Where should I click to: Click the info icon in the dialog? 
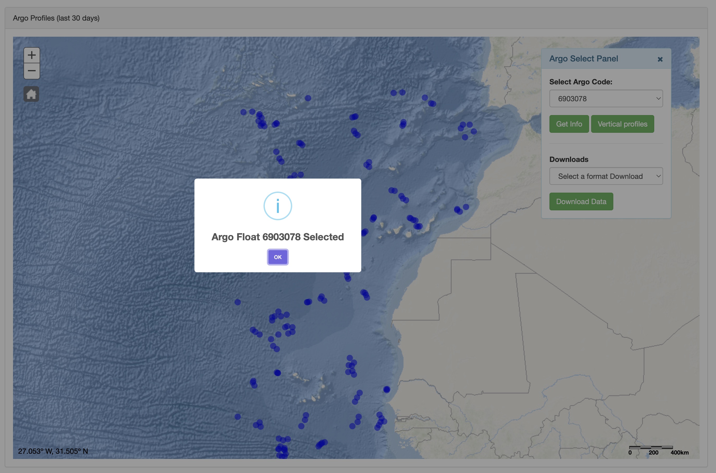click(x=278, y=206)
